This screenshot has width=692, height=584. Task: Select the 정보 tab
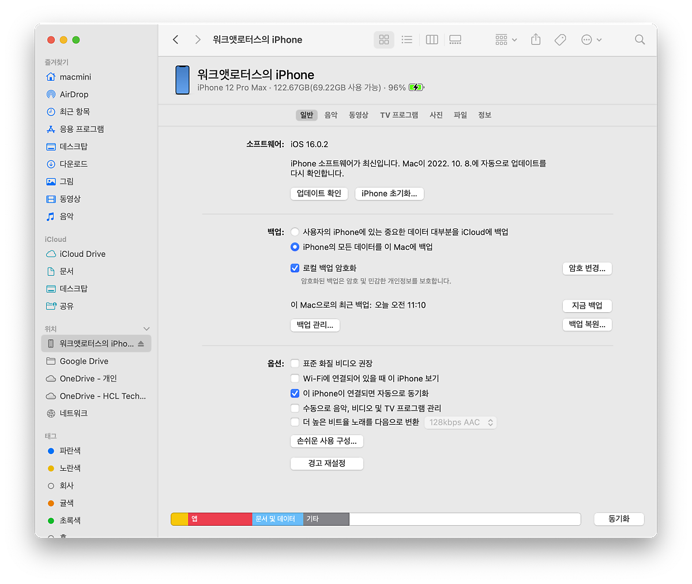point(484,115)
